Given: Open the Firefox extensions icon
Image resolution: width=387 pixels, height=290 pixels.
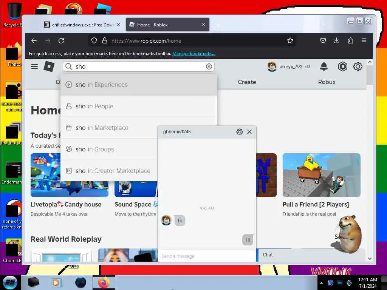Looking at the screenshot, I should point(350,41).
